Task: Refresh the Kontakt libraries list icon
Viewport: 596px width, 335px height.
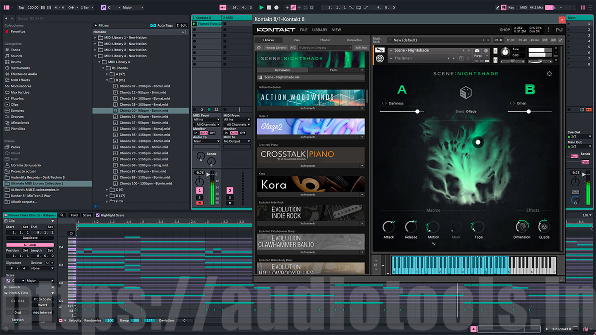Action: coord(259,48)
